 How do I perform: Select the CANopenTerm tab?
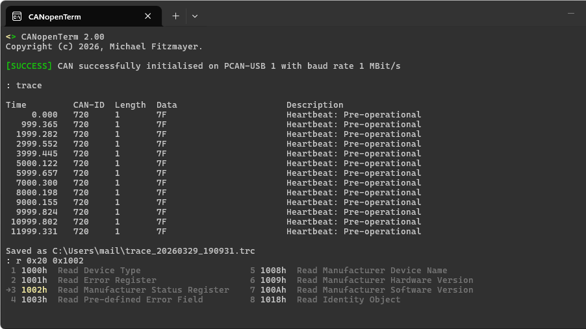(x=84, y=16)
